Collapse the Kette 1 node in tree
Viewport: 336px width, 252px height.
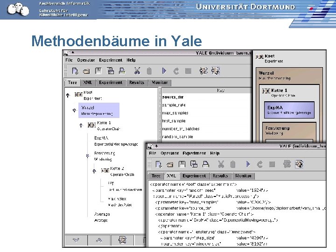pos(81,126)
